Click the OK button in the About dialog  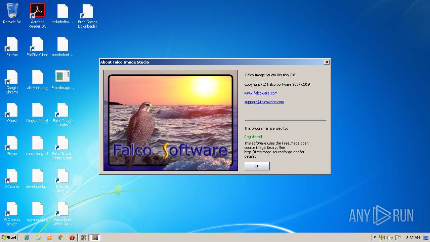coord(257,166)
